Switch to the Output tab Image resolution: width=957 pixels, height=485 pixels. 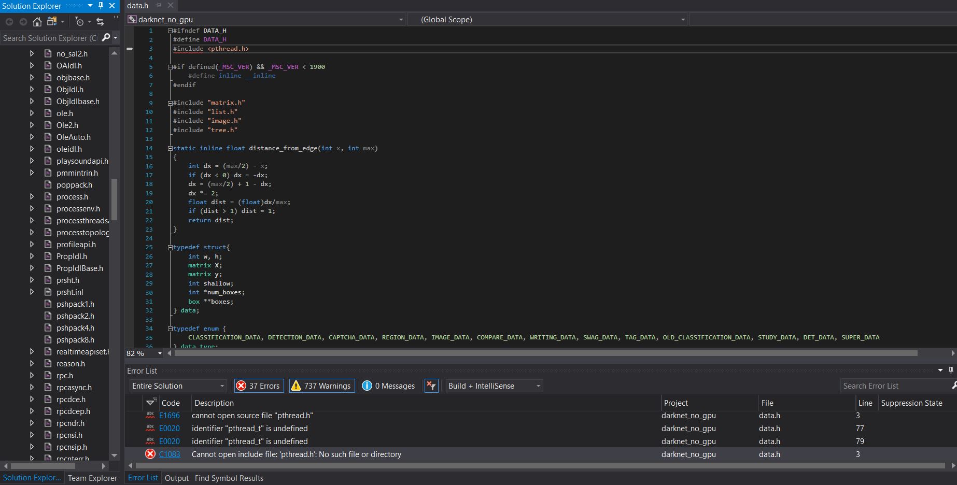pyautogui.click(x=176, y=478)
